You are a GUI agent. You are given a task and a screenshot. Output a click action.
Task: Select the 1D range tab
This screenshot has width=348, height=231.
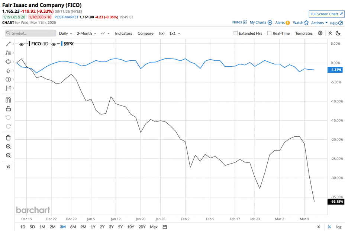point(23,227)
